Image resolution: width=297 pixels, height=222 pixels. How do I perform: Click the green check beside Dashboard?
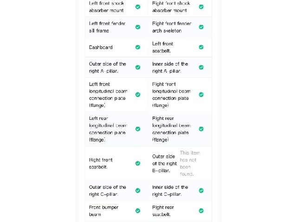tap(138, 47)
